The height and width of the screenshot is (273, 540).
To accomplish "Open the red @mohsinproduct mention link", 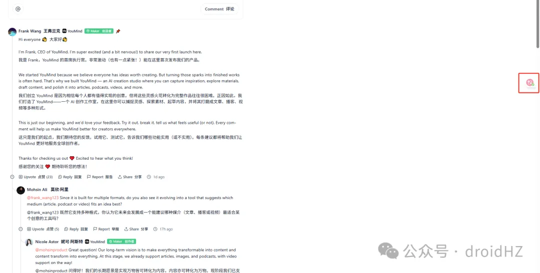I will pyautogui.click(x=51, y=250).
